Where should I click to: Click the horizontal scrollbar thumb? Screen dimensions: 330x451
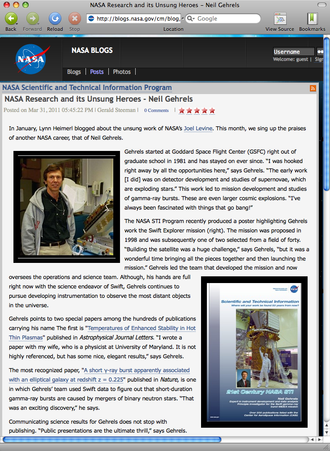tap(111, 439)
